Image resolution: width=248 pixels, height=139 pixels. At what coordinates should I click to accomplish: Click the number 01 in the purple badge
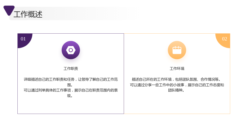[23, 39]
